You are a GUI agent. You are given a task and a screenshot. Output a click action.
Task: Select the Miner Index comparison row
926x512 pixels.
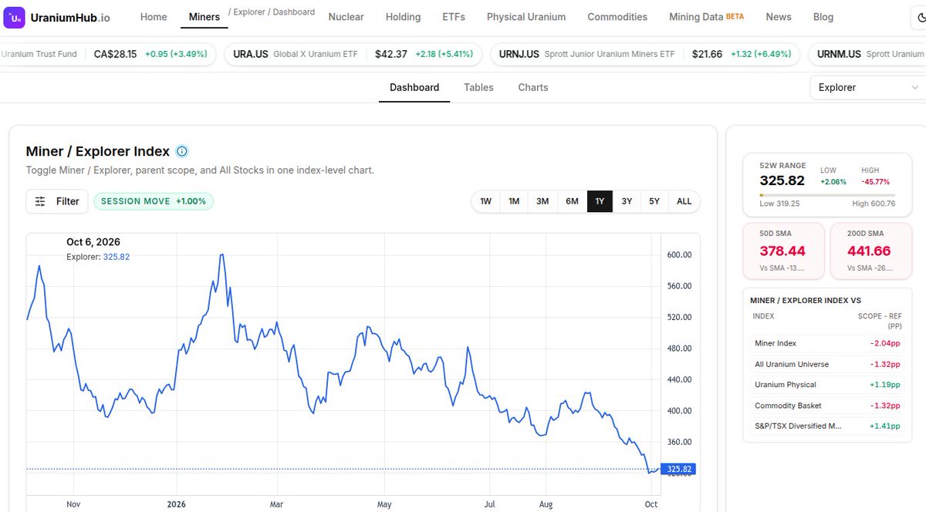(x=827, y=343)
